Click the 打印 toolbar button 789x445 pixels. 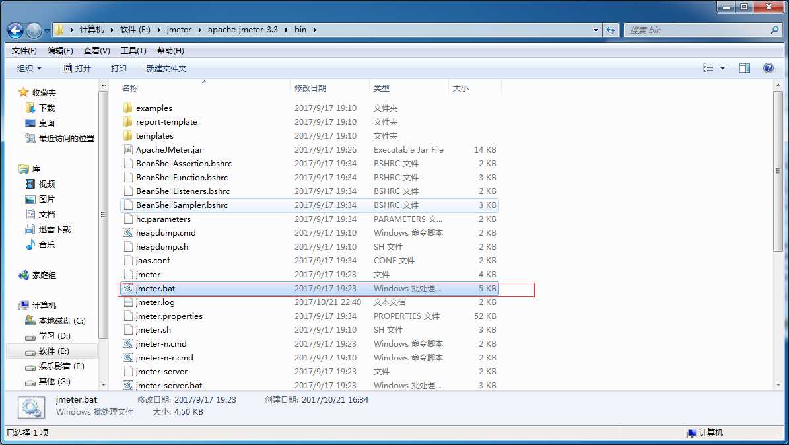pos(118,69)
